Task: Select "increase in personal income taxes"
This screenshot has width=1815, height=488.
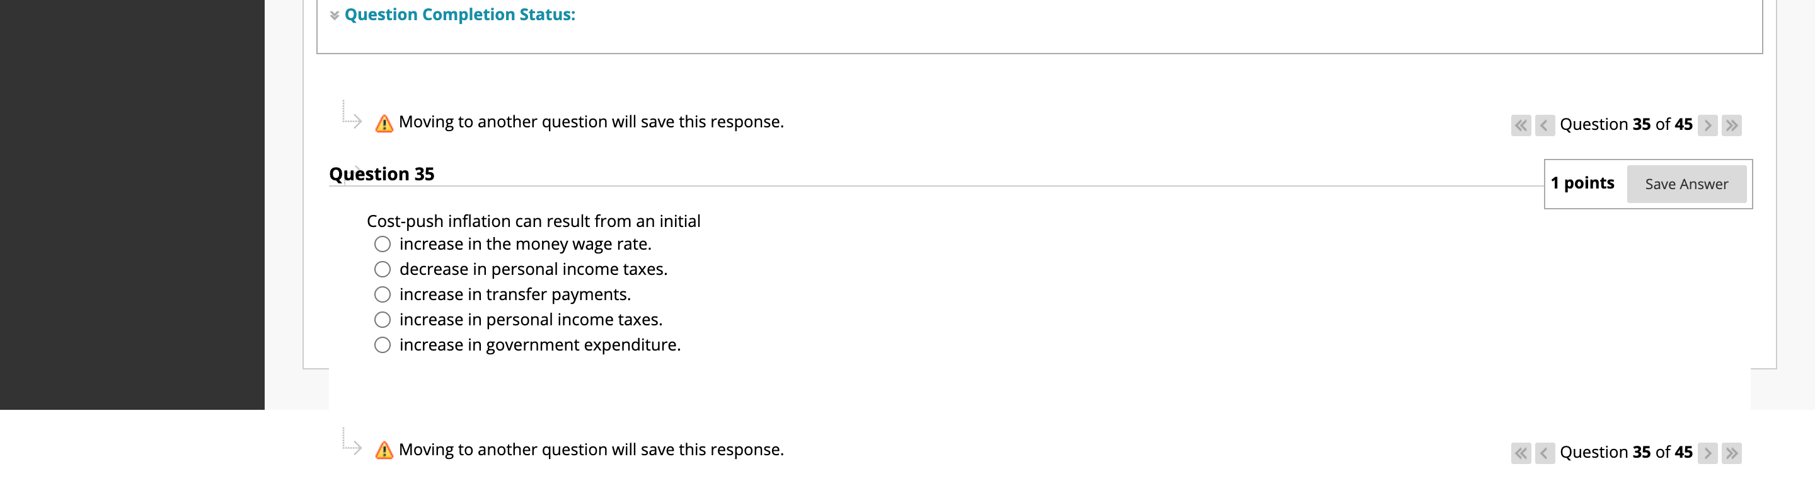Action: 383,320
